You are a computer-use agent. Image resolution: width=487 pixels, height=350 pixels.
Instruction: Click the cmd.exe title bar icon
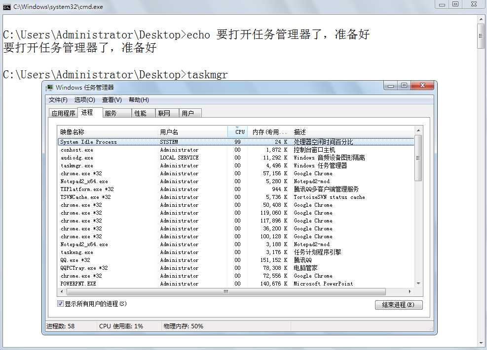tap(7, 7)
